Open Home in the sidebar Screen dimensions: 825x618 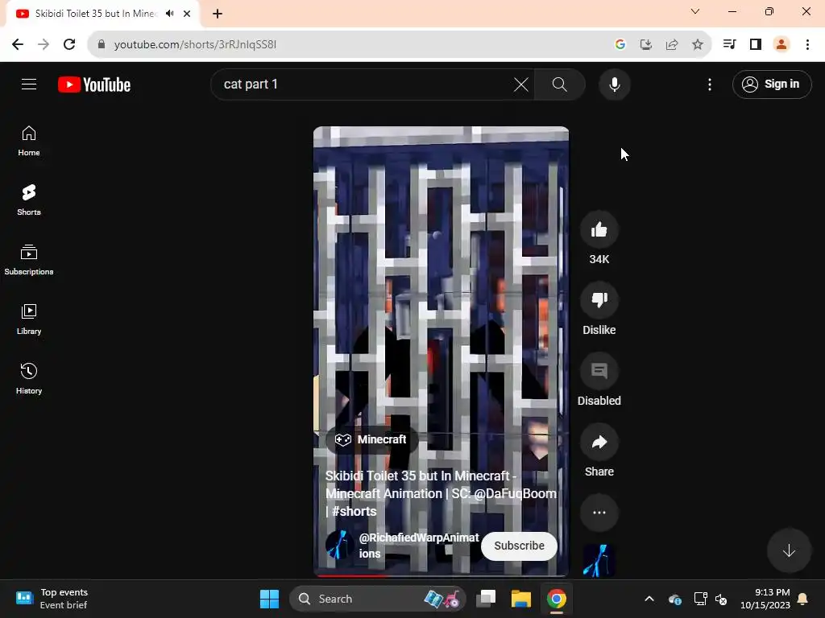point(29,141)
